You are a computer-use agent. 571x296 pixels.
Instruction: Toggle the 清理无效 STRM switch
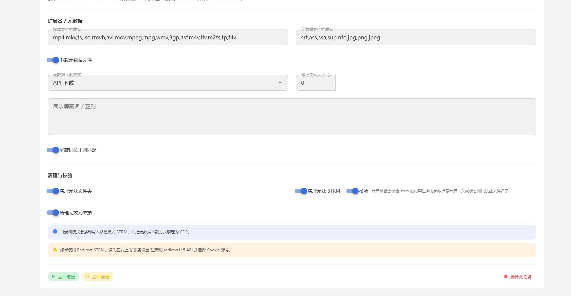tap(301, 191)
